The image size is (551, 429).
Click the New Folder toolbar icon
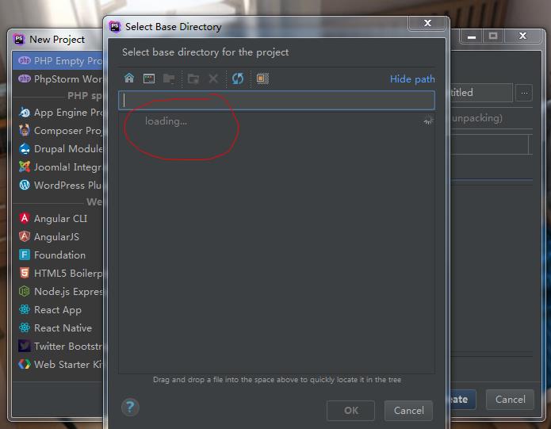pyautogui.click(x=193, y=79)
